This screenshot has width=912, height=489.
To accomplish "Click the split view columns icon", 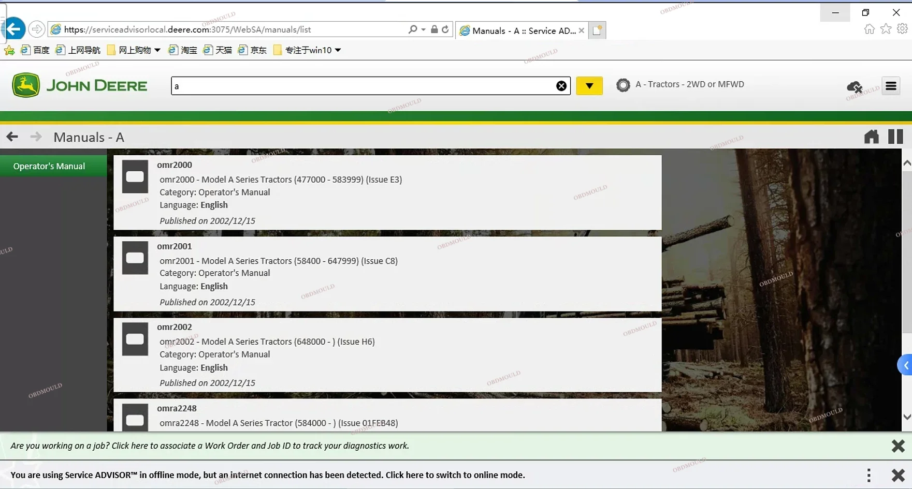I will pyautogui.click(x=895, y=137).
